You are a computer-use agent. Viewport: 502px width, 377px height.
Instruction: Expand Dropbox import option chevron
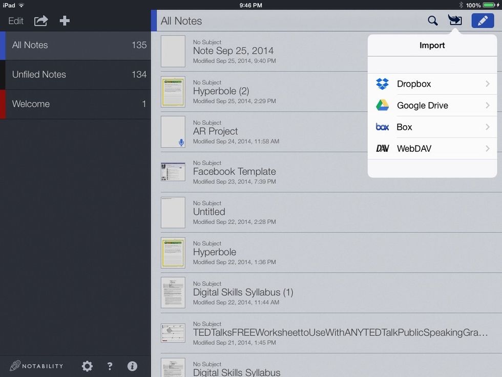(x=487, y=84)
